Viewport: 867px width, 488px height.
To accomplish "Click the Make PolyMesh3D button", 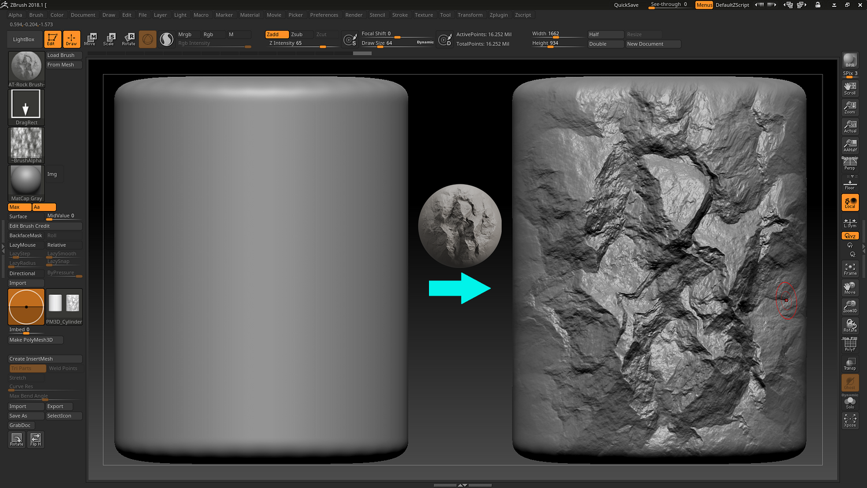I will click(35, 340).
